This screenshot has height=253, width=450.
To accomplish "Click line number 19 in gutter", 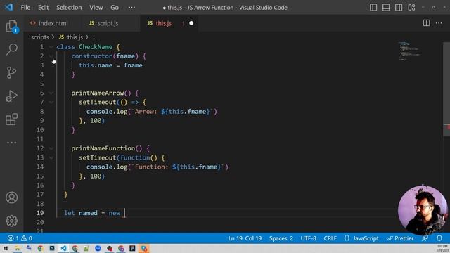I will point(40,213).
